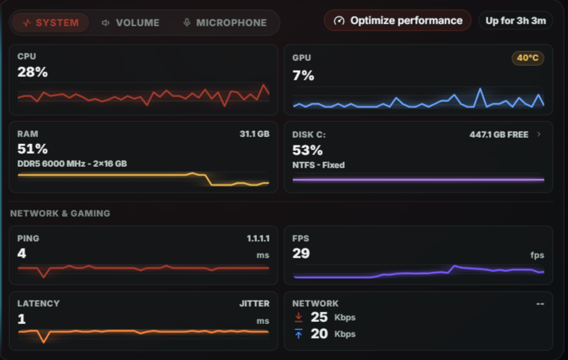
Task: Click the speaker icon beside VOLUME
Action: click(x=105, y=23)
